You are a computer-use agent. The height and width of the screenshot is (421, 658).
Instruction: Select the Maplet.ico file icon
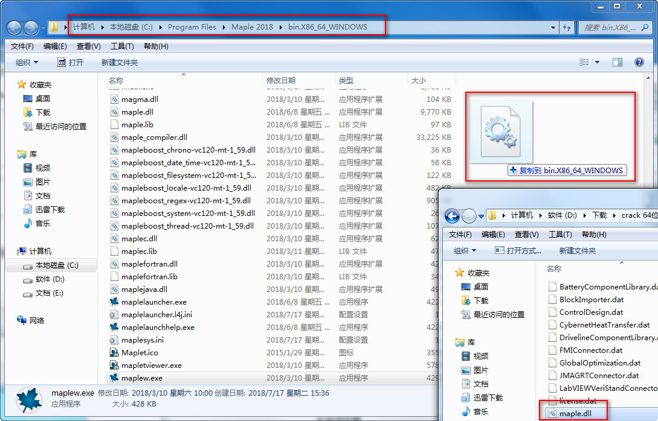pyautogui.click(x=114, y=352)
